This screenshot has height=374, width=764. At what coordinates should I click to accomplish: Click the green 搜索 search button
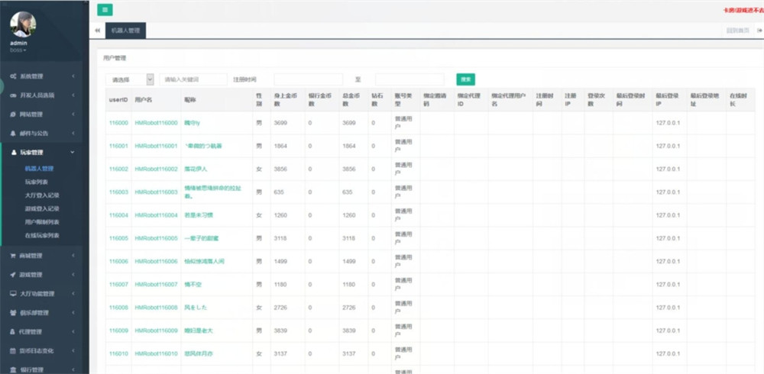pos(465,79)
